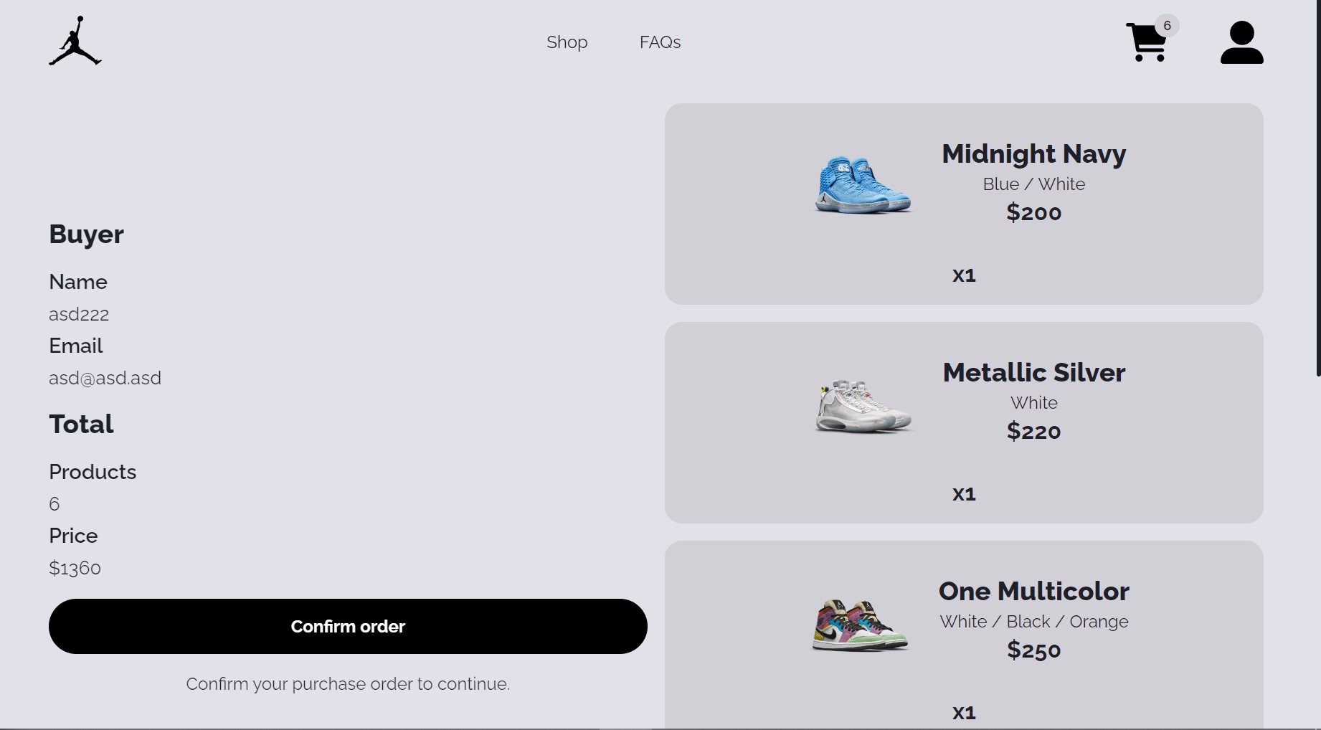Select the One Multicolor product title
Screen dimensions: 1321x730
(x=1033, y=591)
